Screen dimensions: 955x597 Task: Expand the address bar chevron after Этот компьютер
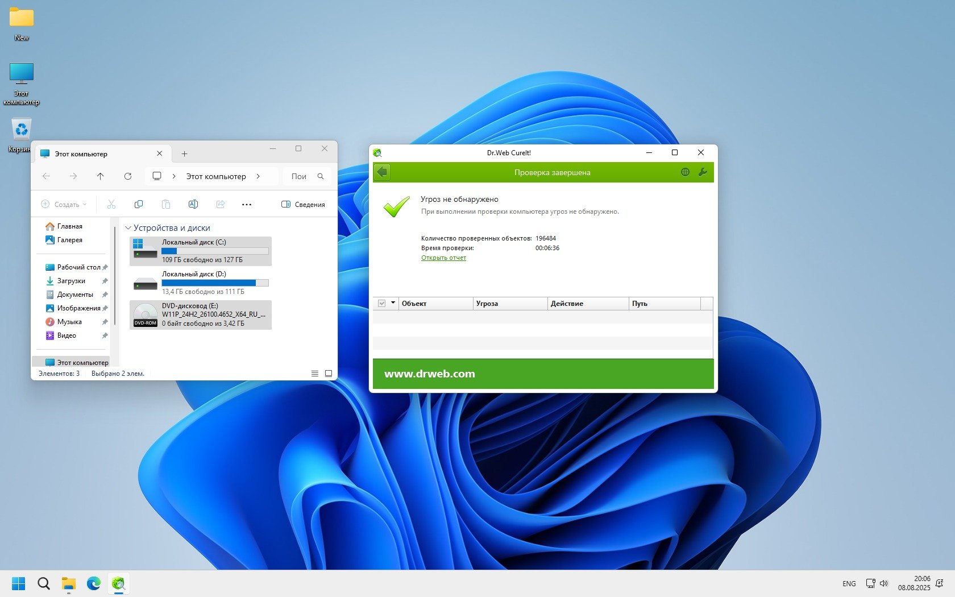[x=258, y=176]
